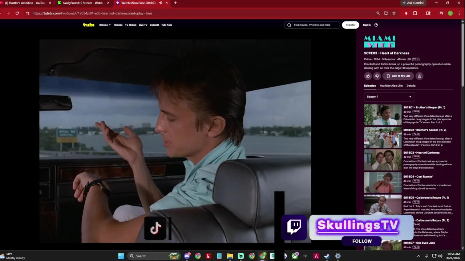The image size is (465, 261).
Task: Open TV Shows in Tubi navigation
Action: click(130, 25)
